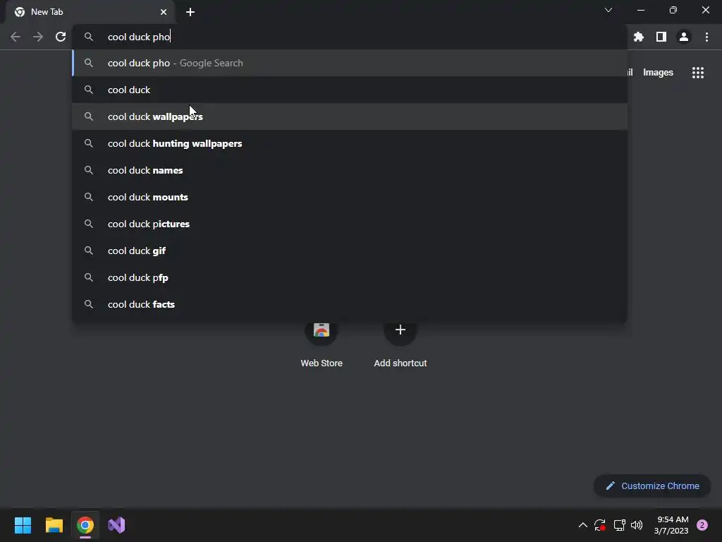Open the Chrome Extensions puzzle icon
This screenshot has width=722, height=542.
point(639,37)
